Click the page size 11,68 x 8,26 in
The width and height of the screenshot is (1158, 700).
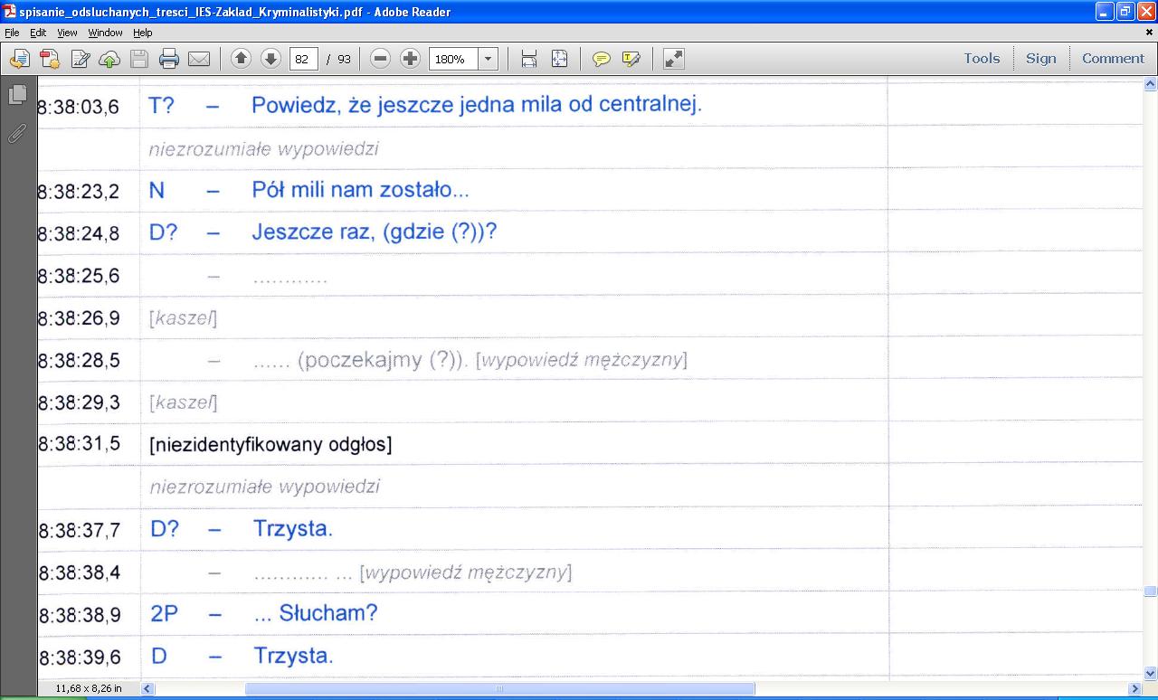[88, 689]
